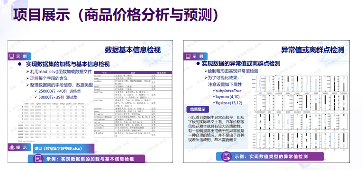Click the notRepairedDamage row in the field table
This screenshot has width=363, height=170.
click(x=133, y=117)
